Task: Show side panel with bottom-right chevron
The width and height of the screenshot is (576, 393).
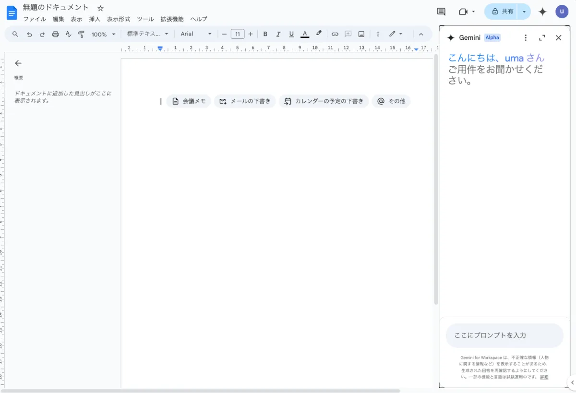Action: pyautogui.click(x=572, y=382)
